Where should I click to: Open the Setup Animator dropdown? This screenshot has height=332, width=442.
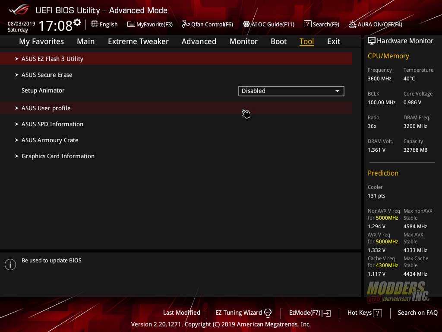point(291,91)
